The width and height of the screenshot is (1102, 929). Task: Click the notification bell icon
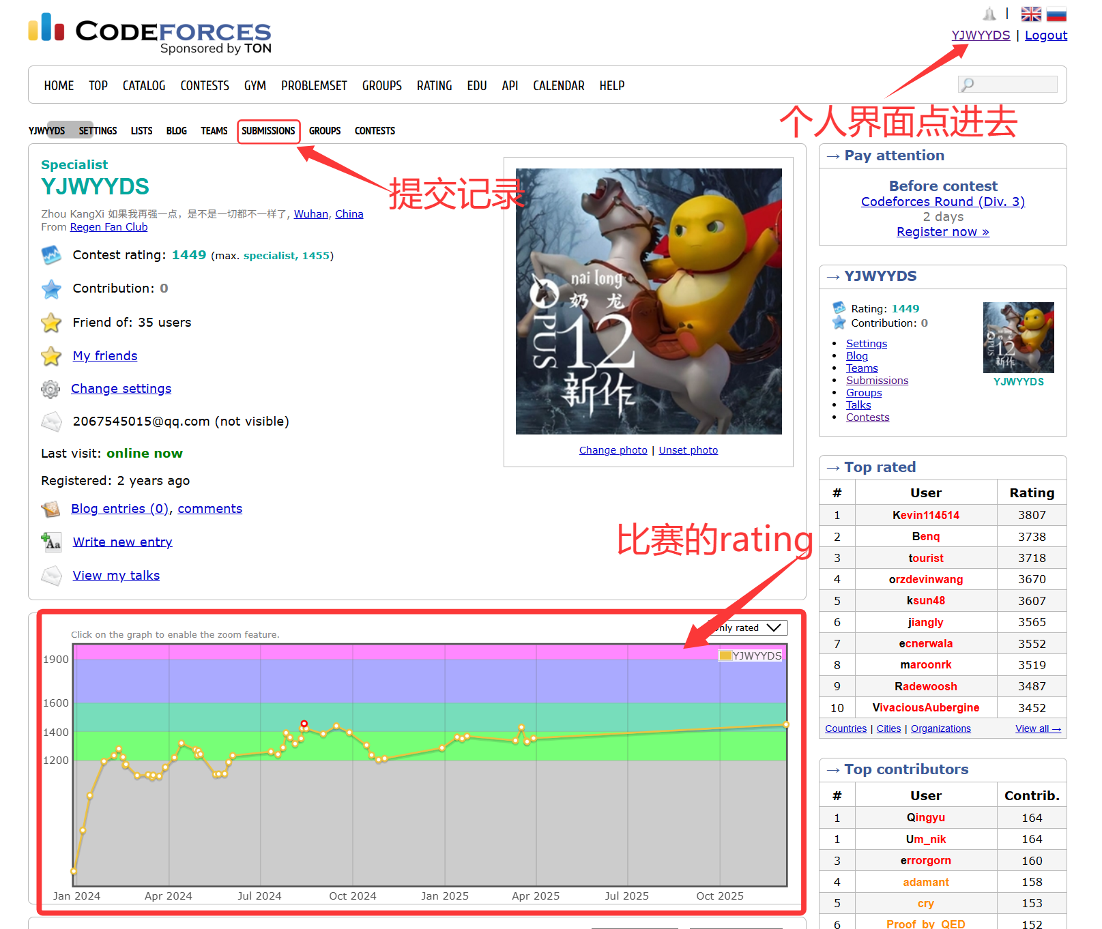pos(989,14)
